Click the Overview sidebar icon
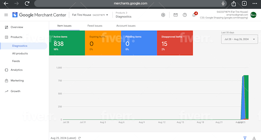The height and width of the screenshot is (140, 261). pyautogui.click(x=6, y=27)
